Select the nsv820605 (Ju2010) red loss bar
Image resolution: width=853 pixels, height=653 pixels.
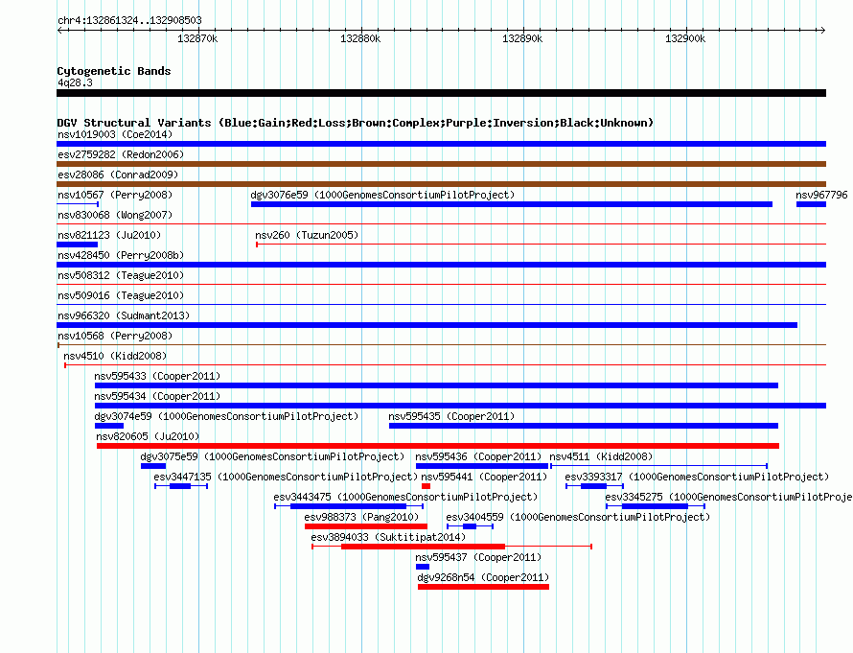(438, 446)
